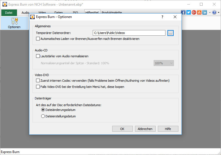The image size is (221, 155).
Task: Click the flame icon in the Optionen dialog title
Action: point(32,17)
